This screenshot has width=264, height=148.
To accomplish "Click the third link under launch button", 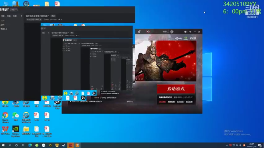I will click(x=180, y=102).
